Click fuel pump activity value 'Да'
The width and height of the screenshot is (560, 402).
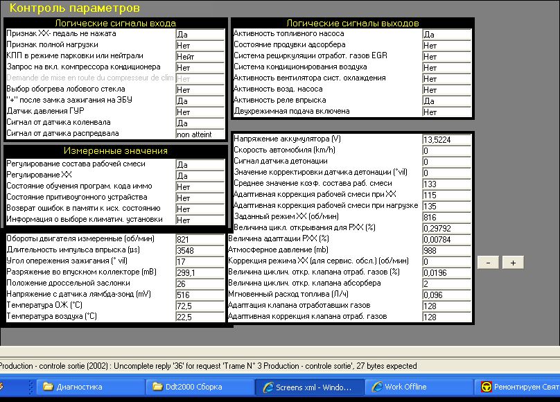(446, 34)
